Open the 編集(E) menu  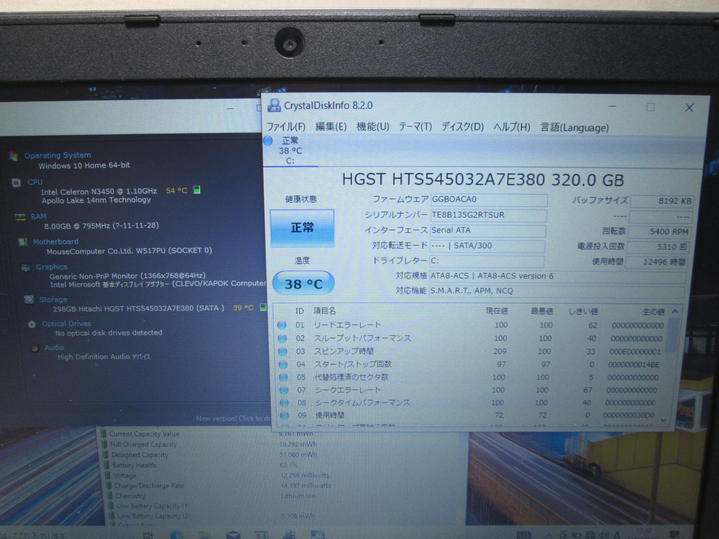click(x=331, y=127)
